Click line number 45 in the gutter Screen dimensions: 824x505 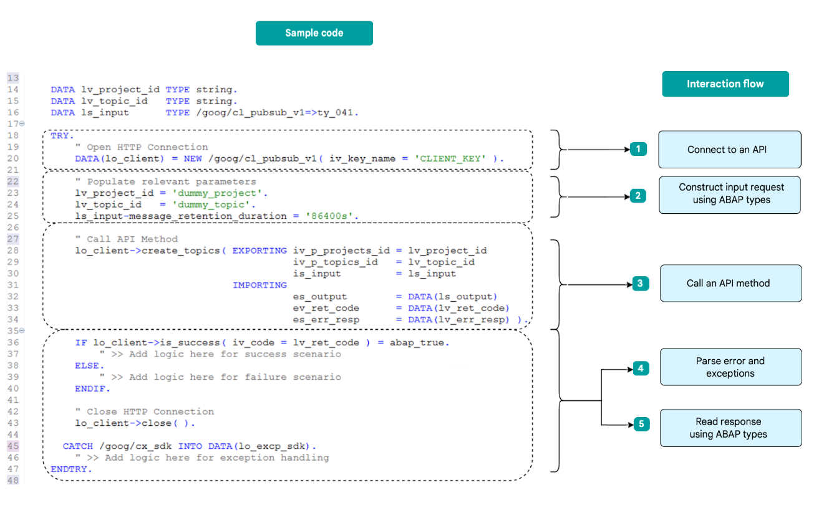click(x=13, y=446)
